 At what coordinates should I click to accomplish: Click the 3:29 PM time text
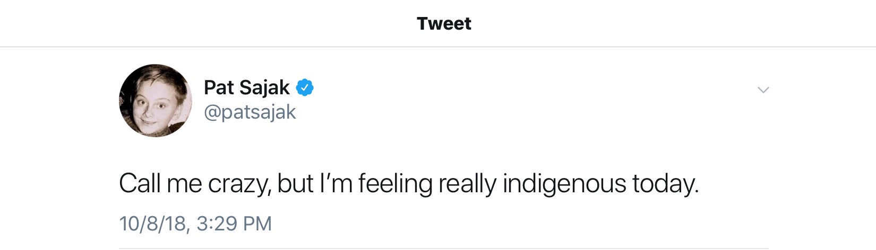[x=234, y=224]
